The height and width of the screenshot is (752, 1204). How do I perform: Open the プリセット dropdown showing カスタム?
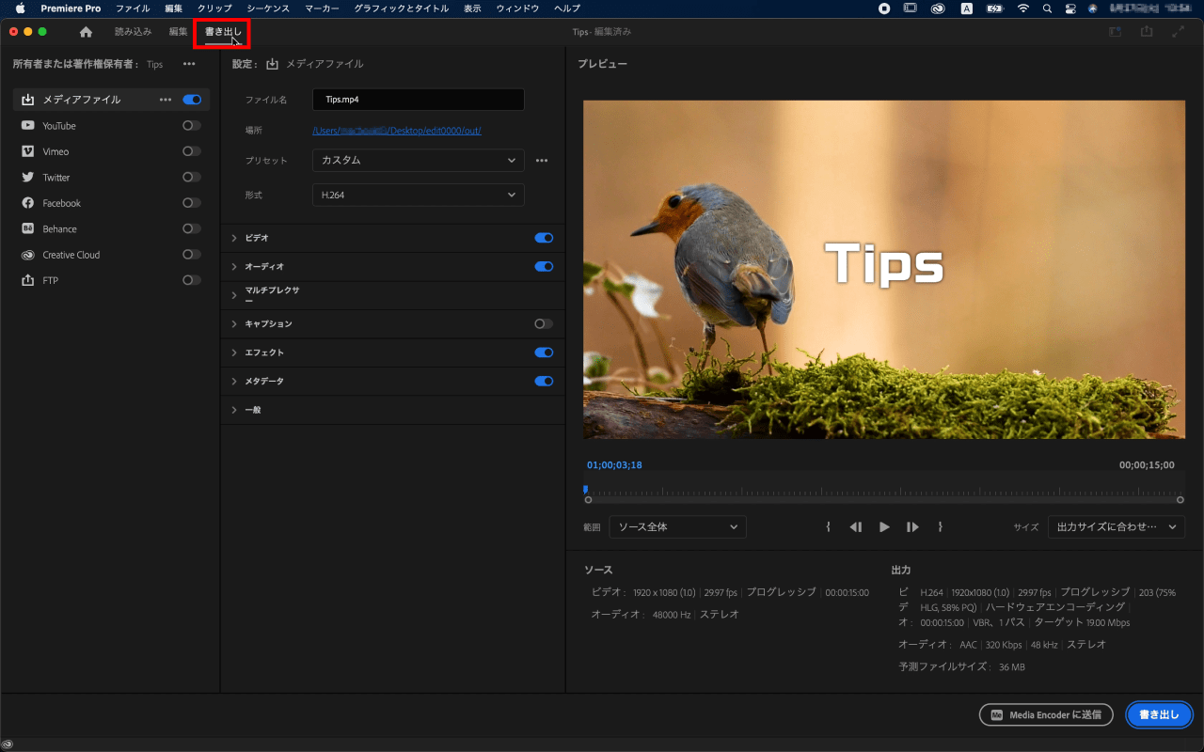click(x=419, y=161)
